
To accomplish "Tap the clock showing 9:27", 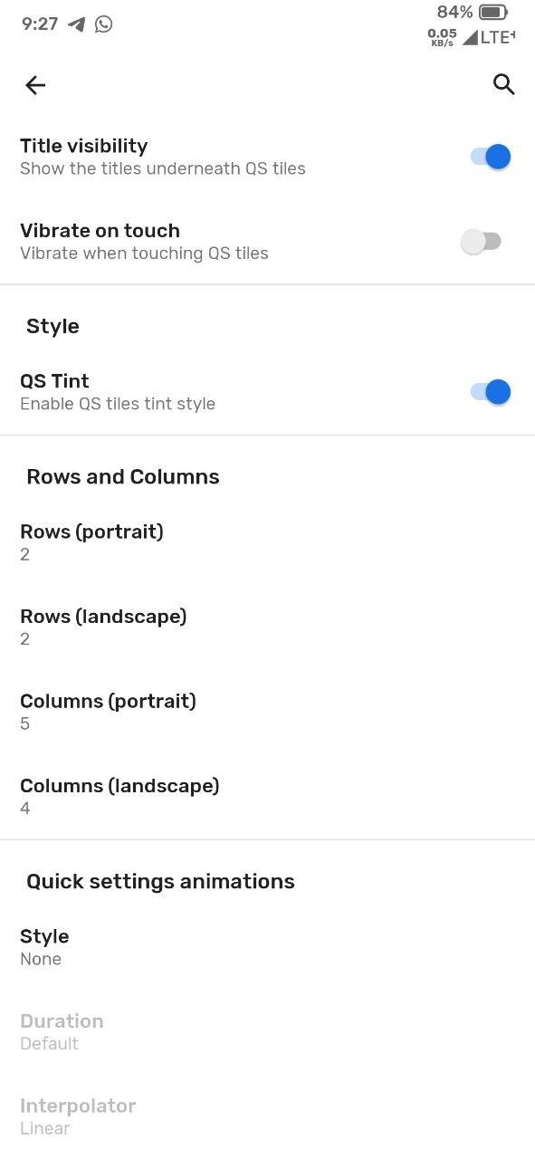I will click(x=40, y=24).
